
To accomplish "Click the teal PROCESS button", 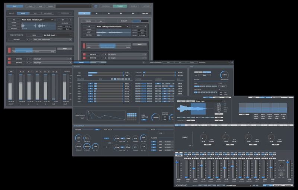I will (120, 6).
